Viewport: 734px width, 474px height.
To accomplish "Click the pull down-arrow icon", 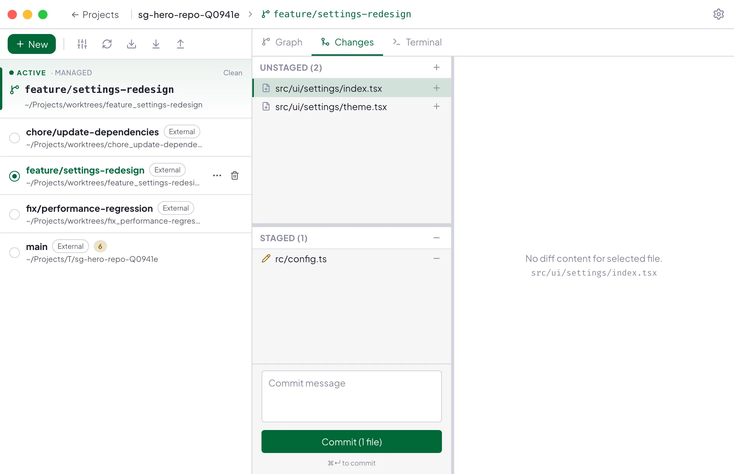I will (156, 44).
